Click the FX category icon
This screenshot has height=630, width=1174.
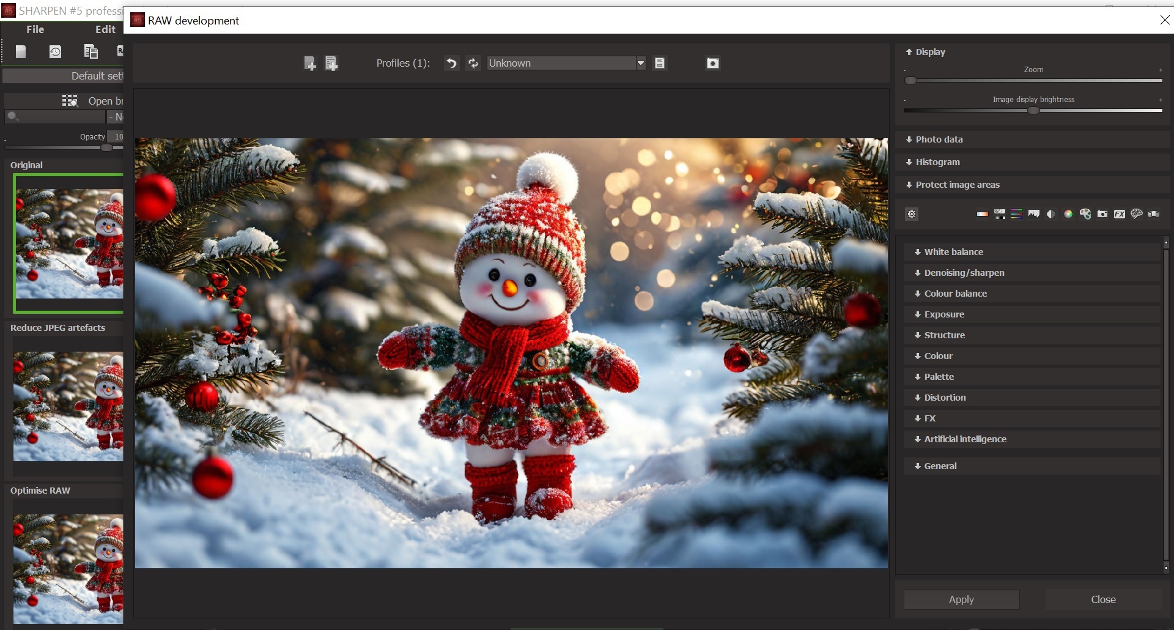(x=1120, y=214)
